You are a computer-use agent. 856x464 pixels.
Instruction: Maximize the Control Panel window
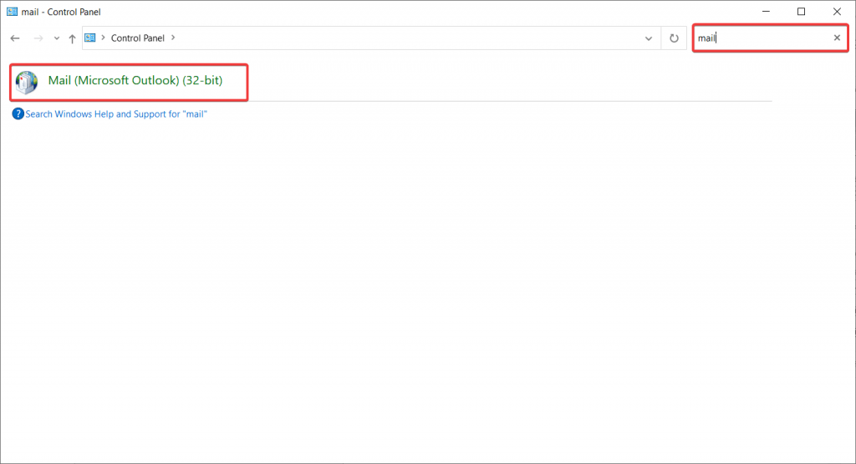click(x=801, y=12)
